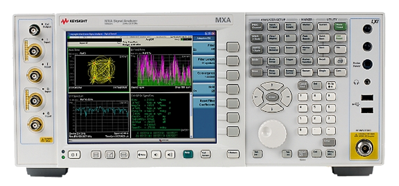The image size is (399, 186).
Task: Push the Meas key
Action: pos(256,73)
